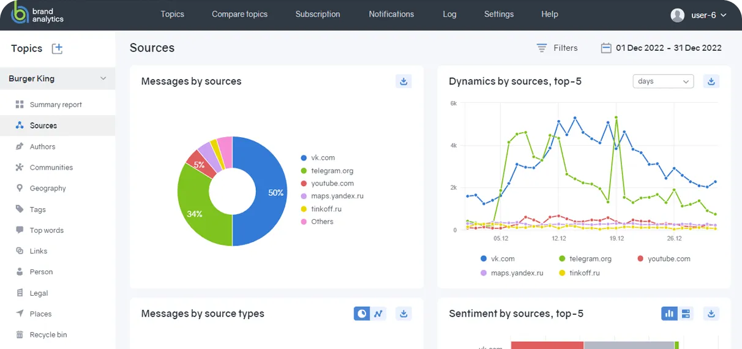Click the Topics sidebar heading
Screen dimensions: 742x349
click(27, 48)
